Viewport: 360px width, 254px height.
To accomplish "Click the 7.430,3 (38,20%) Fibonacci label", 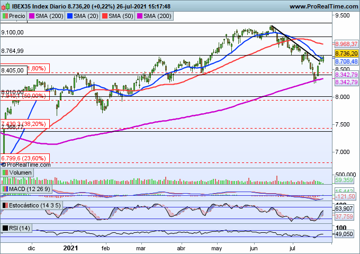I will tap(25, 124).
